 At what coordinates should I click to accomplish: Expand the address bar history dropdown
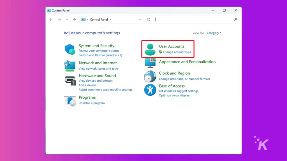pos(140,20)
